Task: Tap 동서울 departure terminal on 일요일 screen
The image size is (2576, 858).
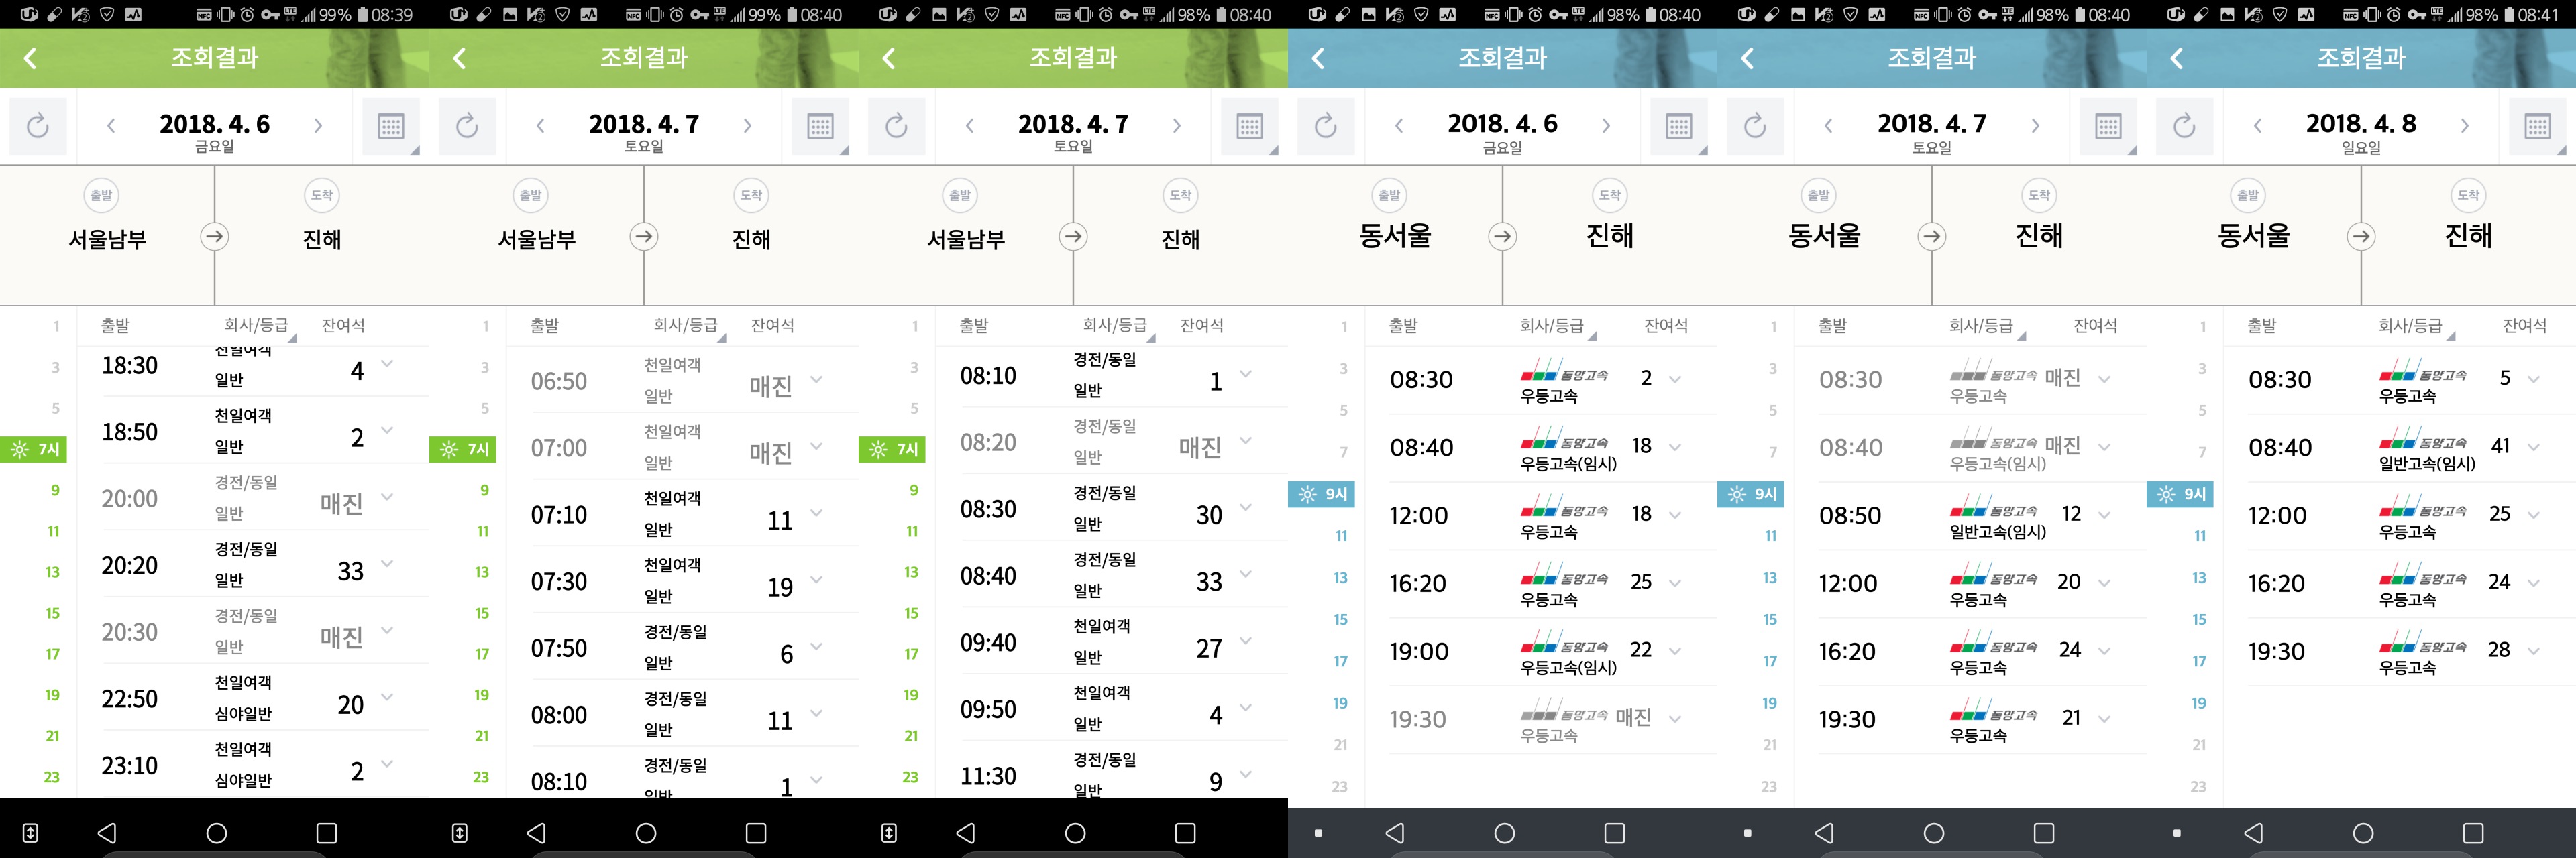Action: pyautogui.click(x=2253, y=236)
